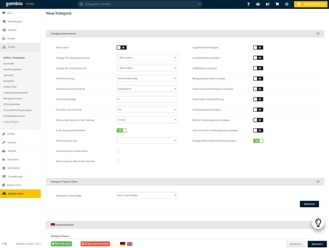Disable In die Sitemap aufnehmen toggle
329x248 pixels.
point(121,130)
